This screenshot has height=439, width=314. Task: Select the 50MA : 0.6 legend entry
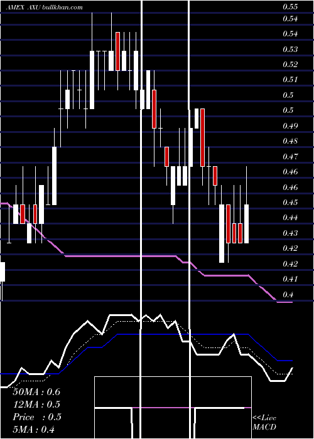pyautogui.click(x=36, y=392)
